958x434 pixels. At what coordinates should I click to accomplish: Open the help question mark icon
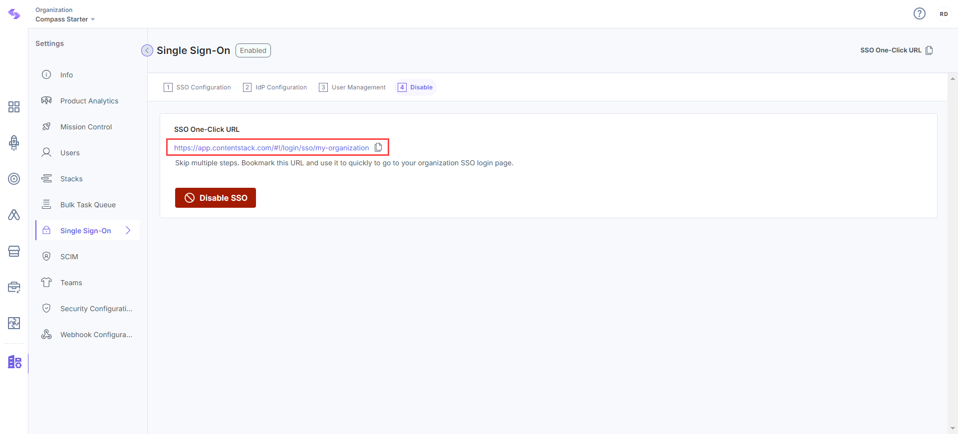pyautogui.click(x=920, y=13)
